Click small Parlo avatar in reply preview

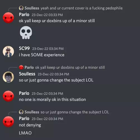(21, 67)
